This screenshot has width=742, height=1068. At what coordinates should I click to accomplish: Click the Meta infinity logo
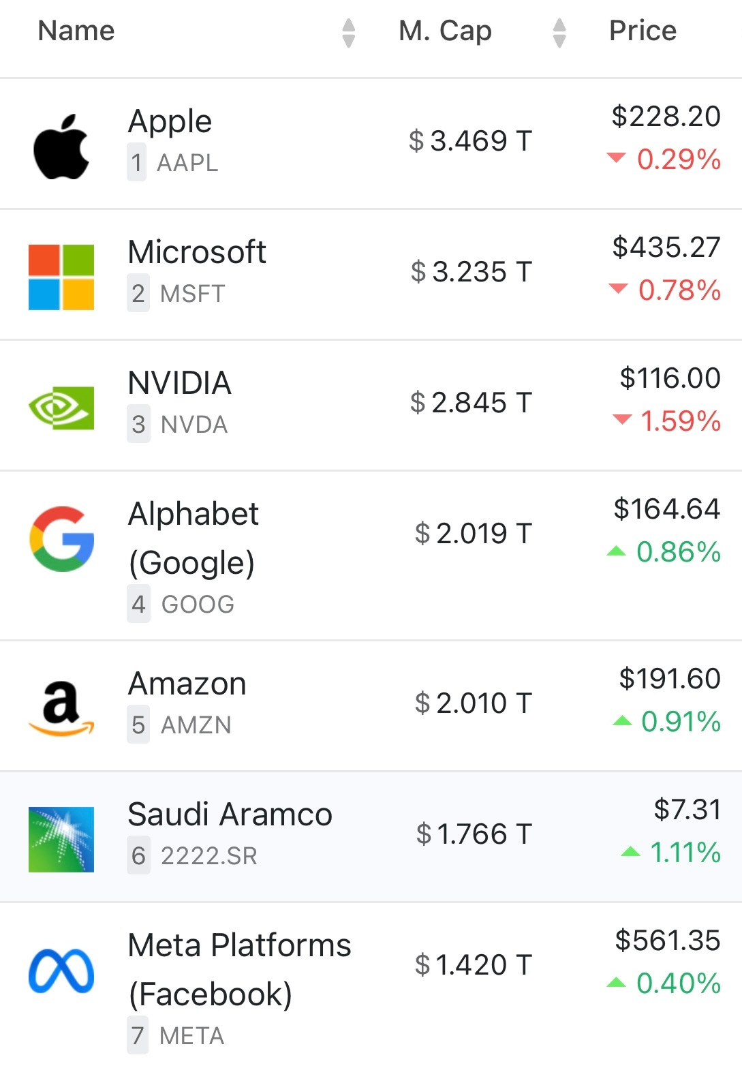pos(61,971)
